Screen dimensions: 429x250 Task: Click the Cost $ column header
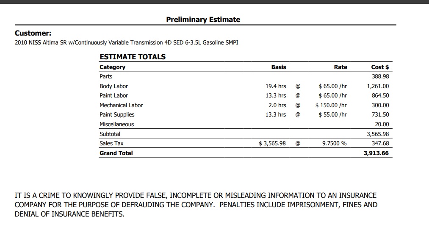380,67
